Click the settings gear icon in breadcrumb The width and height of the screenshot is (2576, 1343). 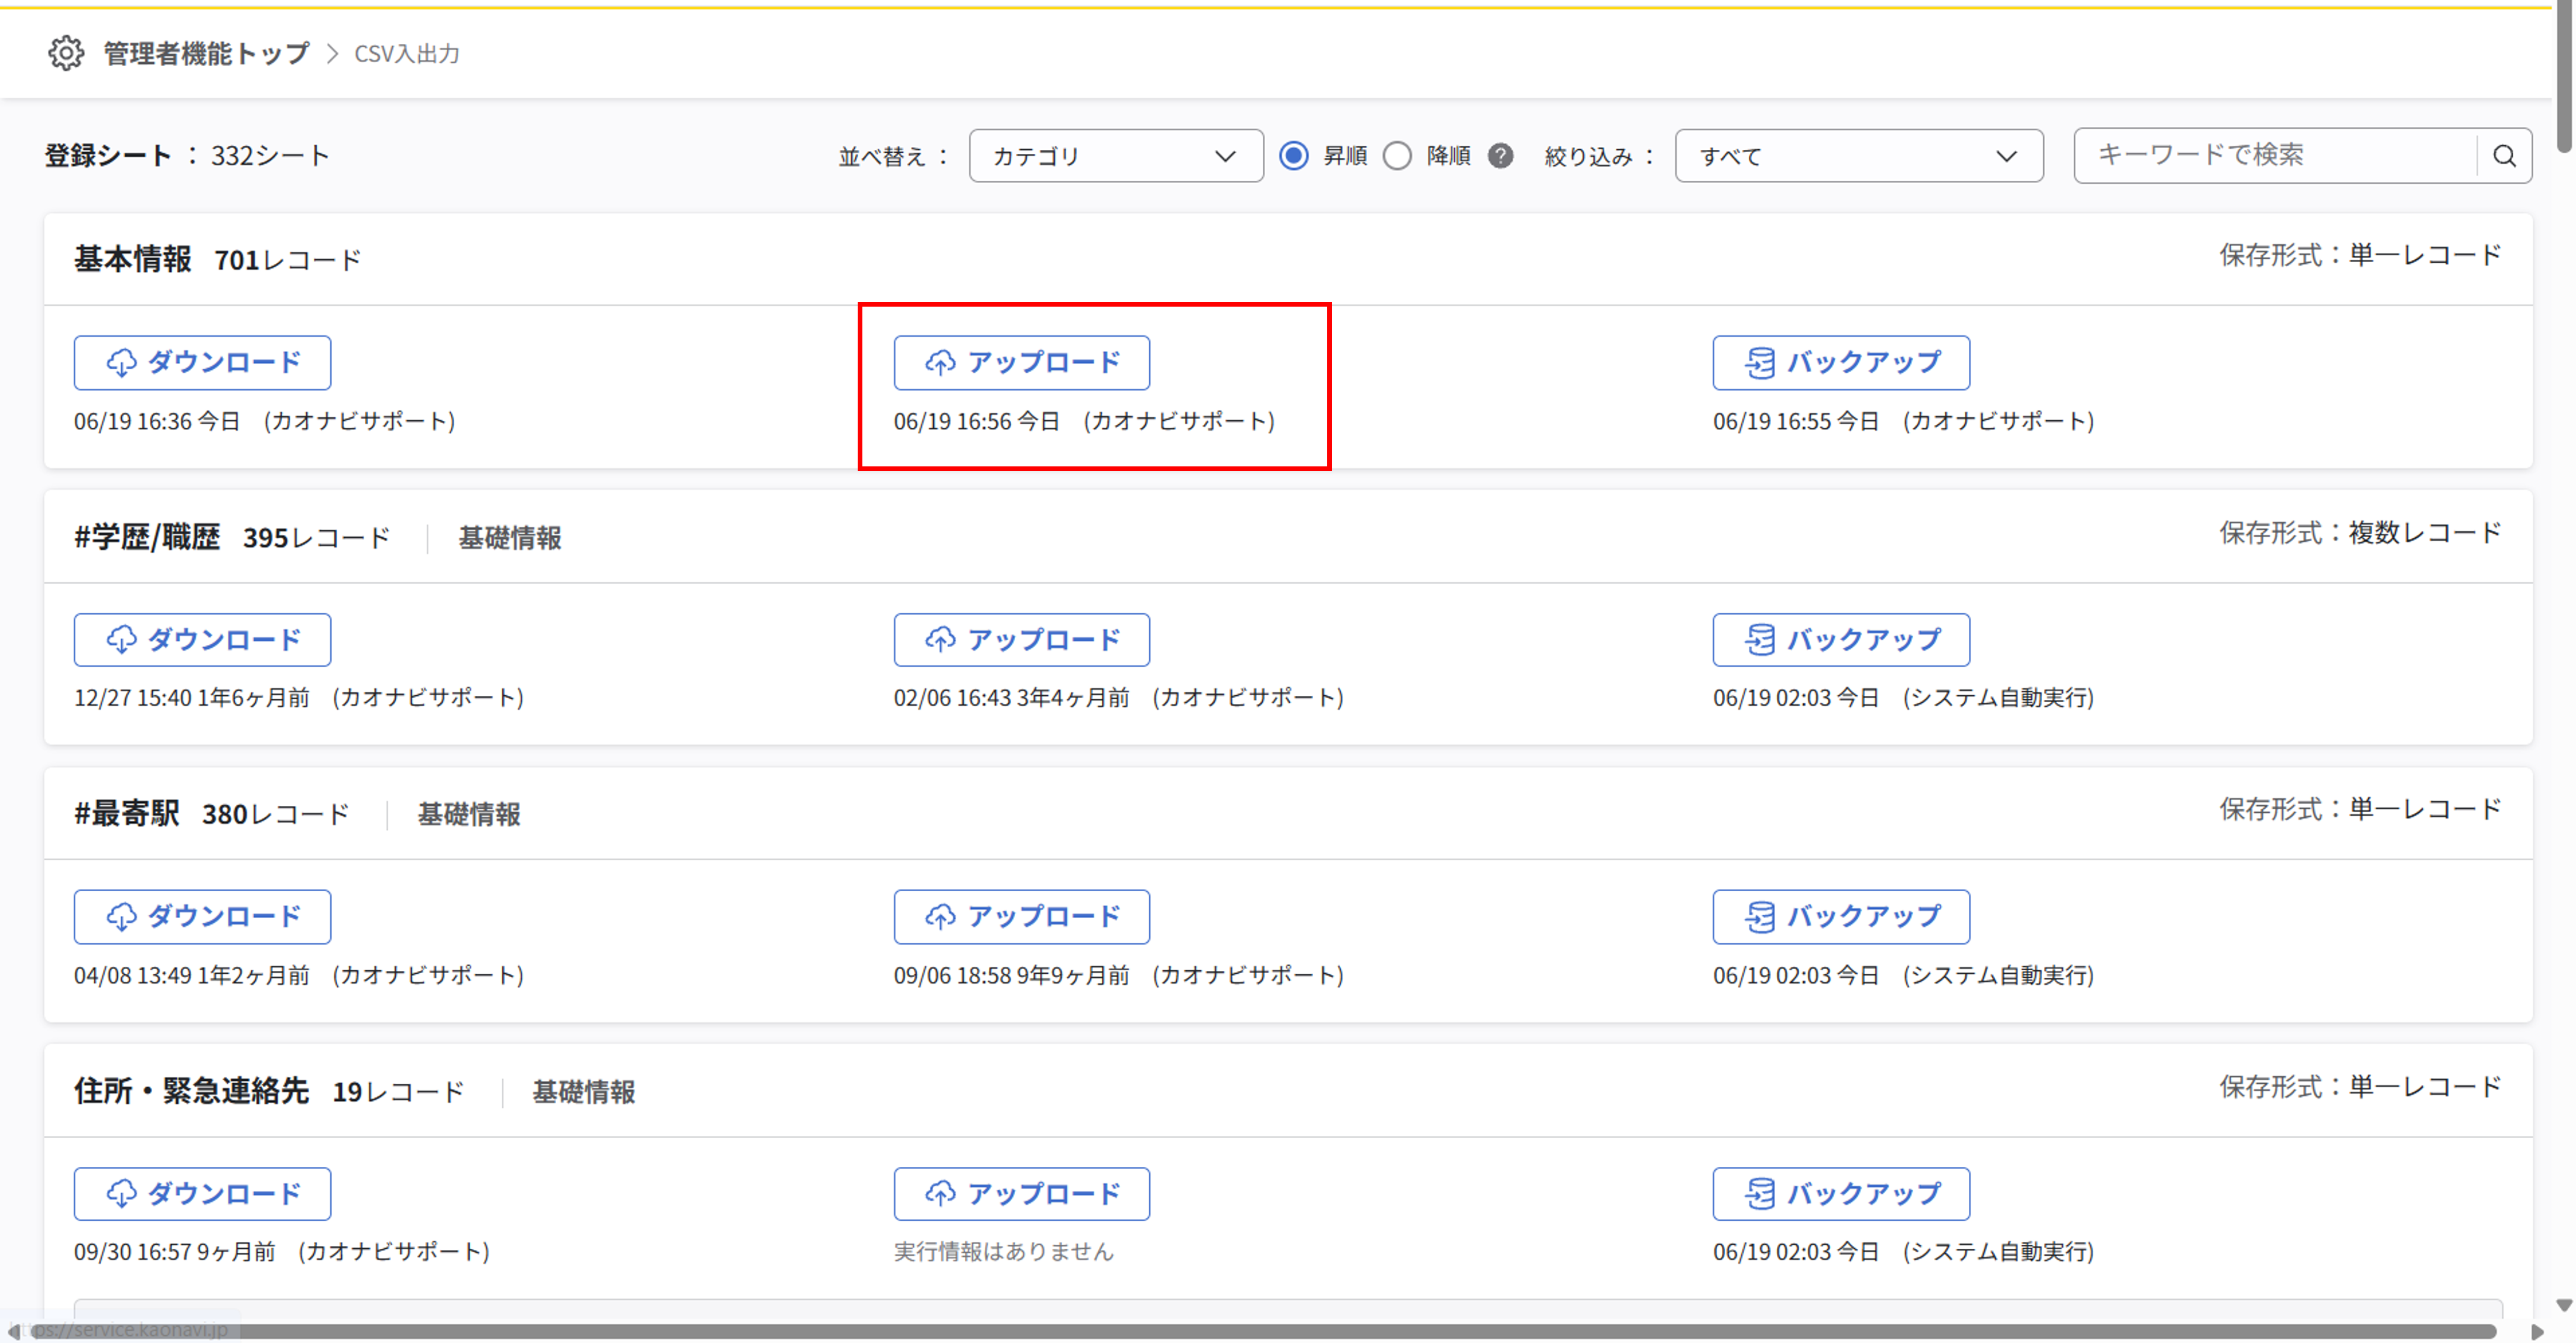point(66,53)
